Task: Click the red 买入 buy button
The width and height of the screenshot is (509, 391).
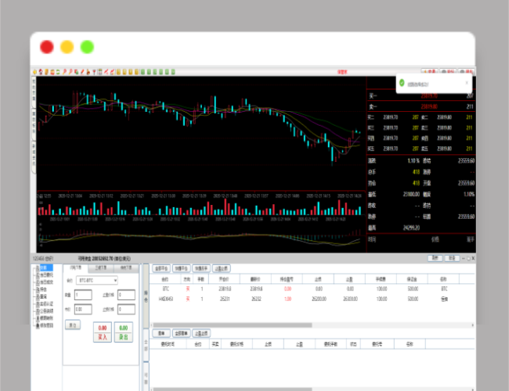Action: coord(102,332)
